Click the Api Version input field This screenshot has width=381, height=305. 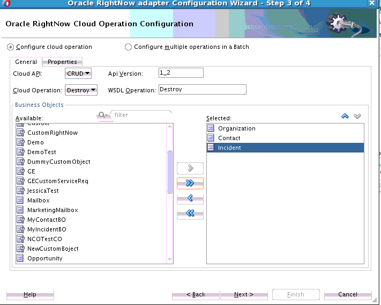click(x=181, y=73)
